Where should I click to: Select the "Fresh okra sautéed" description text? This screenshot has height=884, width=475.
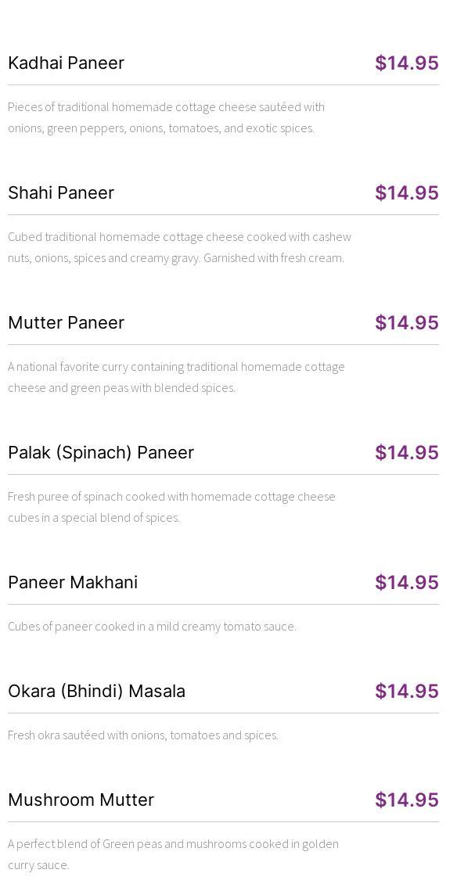tap(143, 735)
